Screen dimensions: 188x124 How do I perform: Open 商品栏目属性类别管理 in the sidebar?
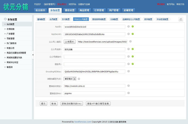(17, 53)
